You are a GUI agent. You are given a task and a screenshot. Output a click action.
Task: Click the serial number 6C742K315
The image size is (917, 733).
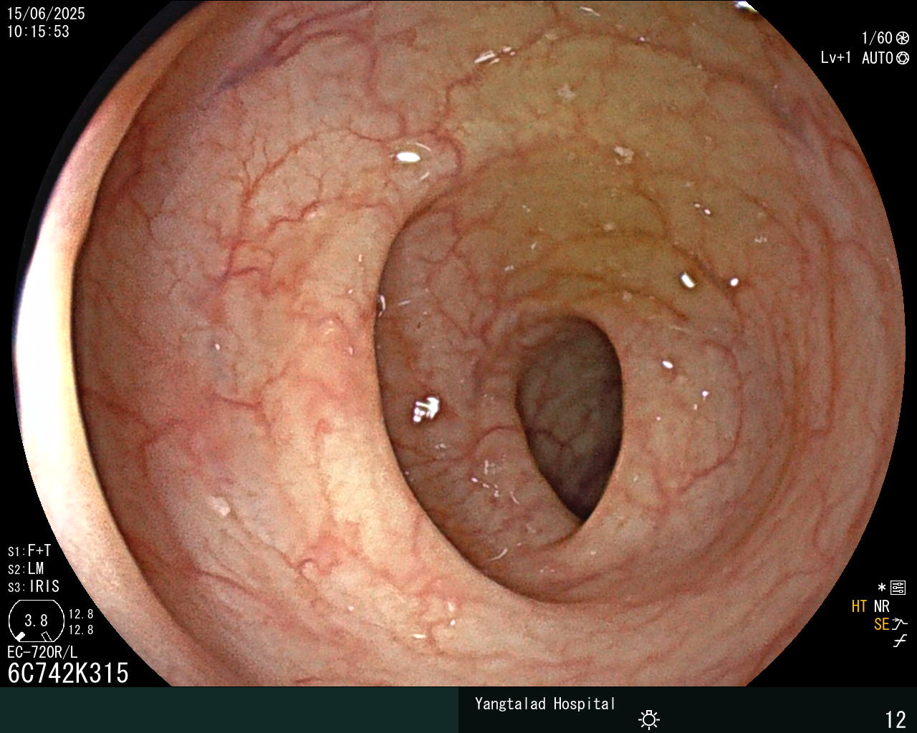pos(68,673)
